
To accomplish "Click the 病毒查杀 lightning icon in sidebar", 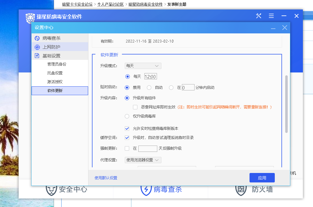I will (37, 38).
